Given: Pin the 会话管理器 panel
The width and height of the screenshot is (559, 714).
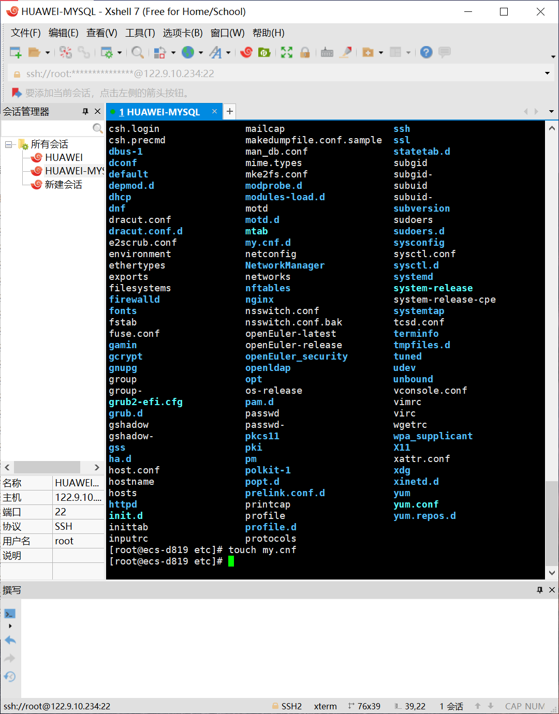Looking at the screenshot, I should tap(85, 111).
